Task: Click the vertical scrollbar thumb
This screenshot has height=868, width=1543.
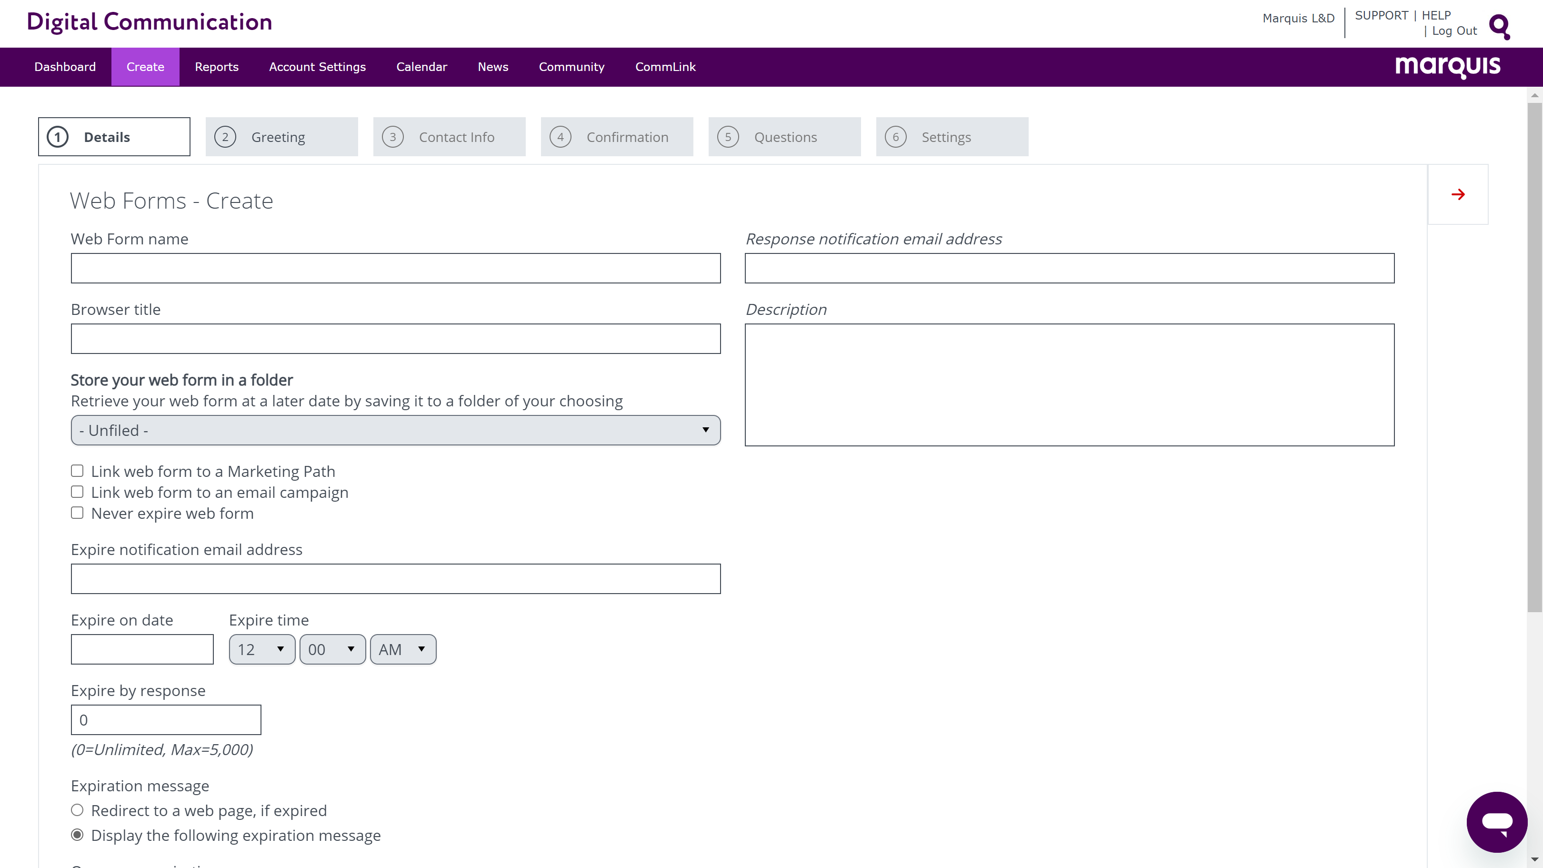Action: [x=1534, y=357]
